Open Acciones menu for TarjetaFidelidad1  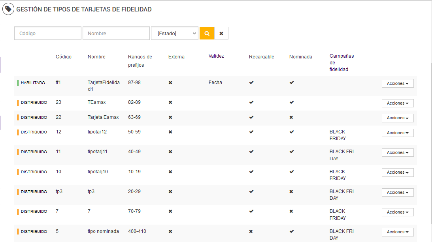(398, 83)
